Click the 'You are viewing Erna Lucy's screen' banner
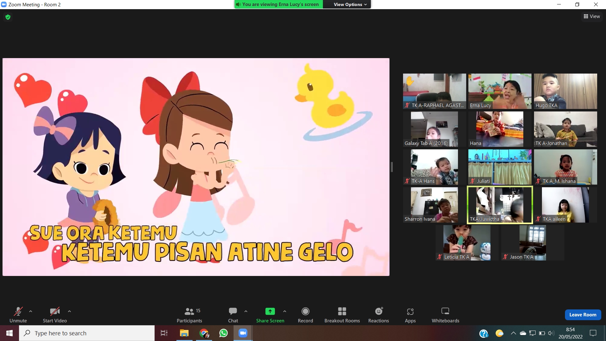 [x=279, y=4]
